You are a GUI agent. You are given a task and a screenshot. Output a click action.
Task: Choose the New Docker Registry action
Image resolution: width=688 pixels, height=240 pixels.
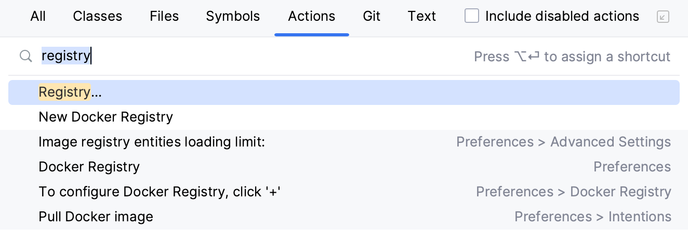pyautogui.click(x=105, y=117)
